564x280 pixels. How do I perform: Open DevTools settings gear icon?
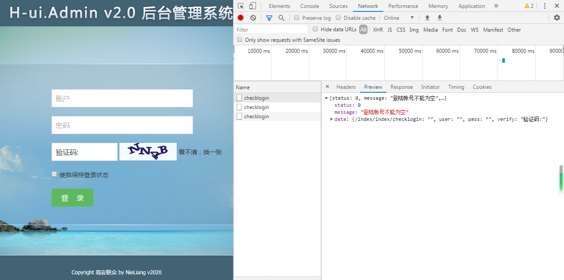coord(557,18)
